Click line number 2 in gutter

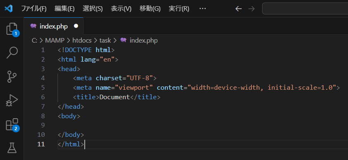coord(43,60)
